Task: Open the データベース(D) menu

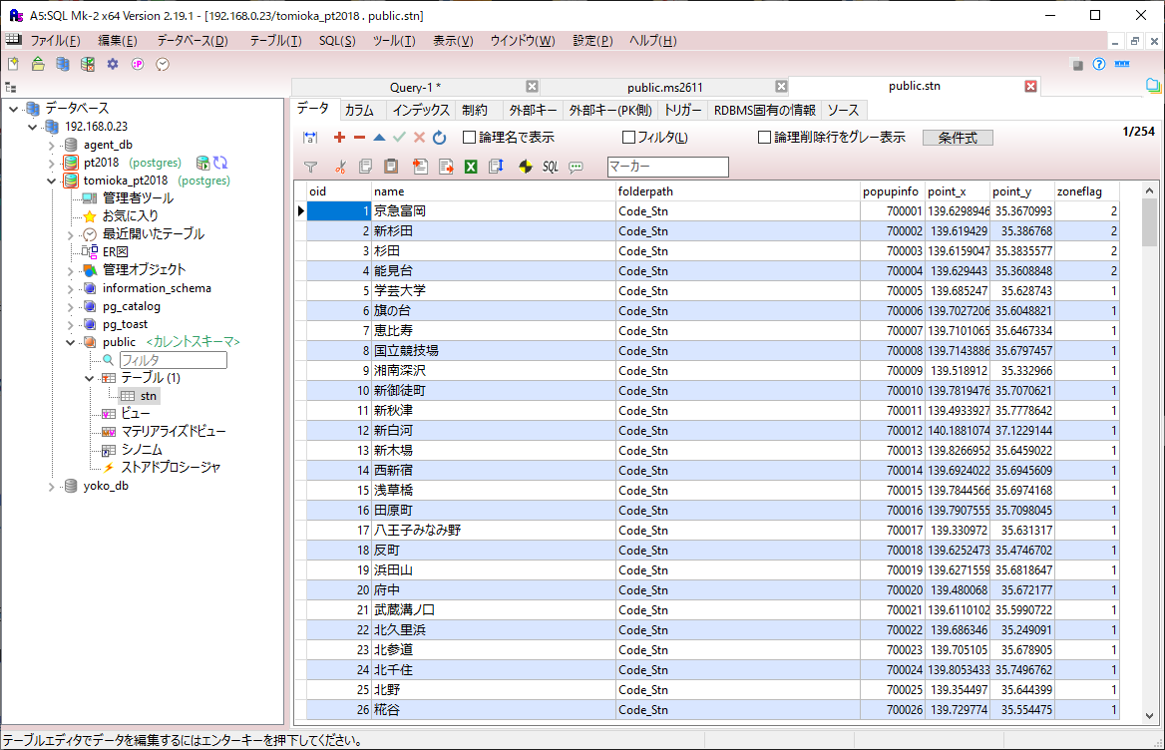Action: coord(192,41)
